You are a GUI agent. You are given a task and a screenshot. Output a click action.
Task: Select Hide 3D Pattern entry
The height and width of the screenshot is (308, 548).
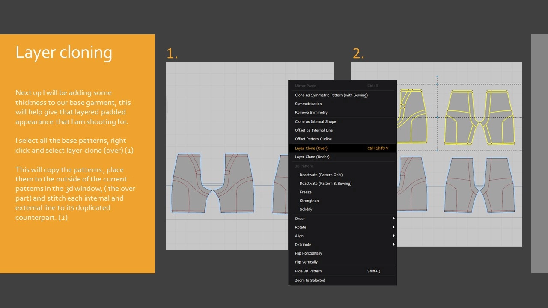pyautogui.click(x=308, y=271)
